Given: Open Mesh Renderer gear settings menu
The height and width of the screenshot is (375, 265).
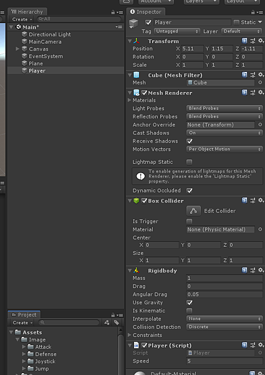Looking at the screenshot, I should tap(261, 92).
